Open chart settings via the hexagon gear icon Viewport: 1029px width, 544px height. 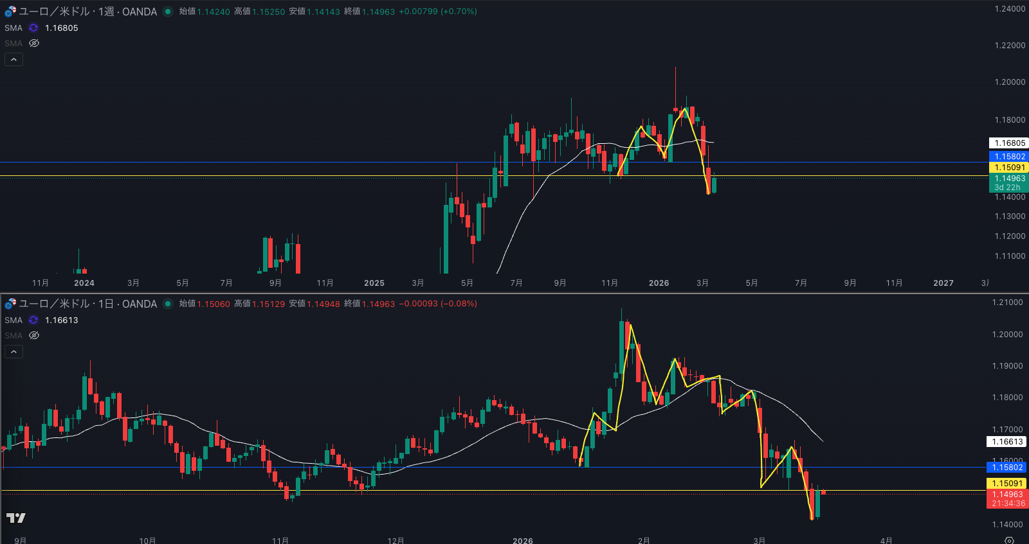point(1009,540)
